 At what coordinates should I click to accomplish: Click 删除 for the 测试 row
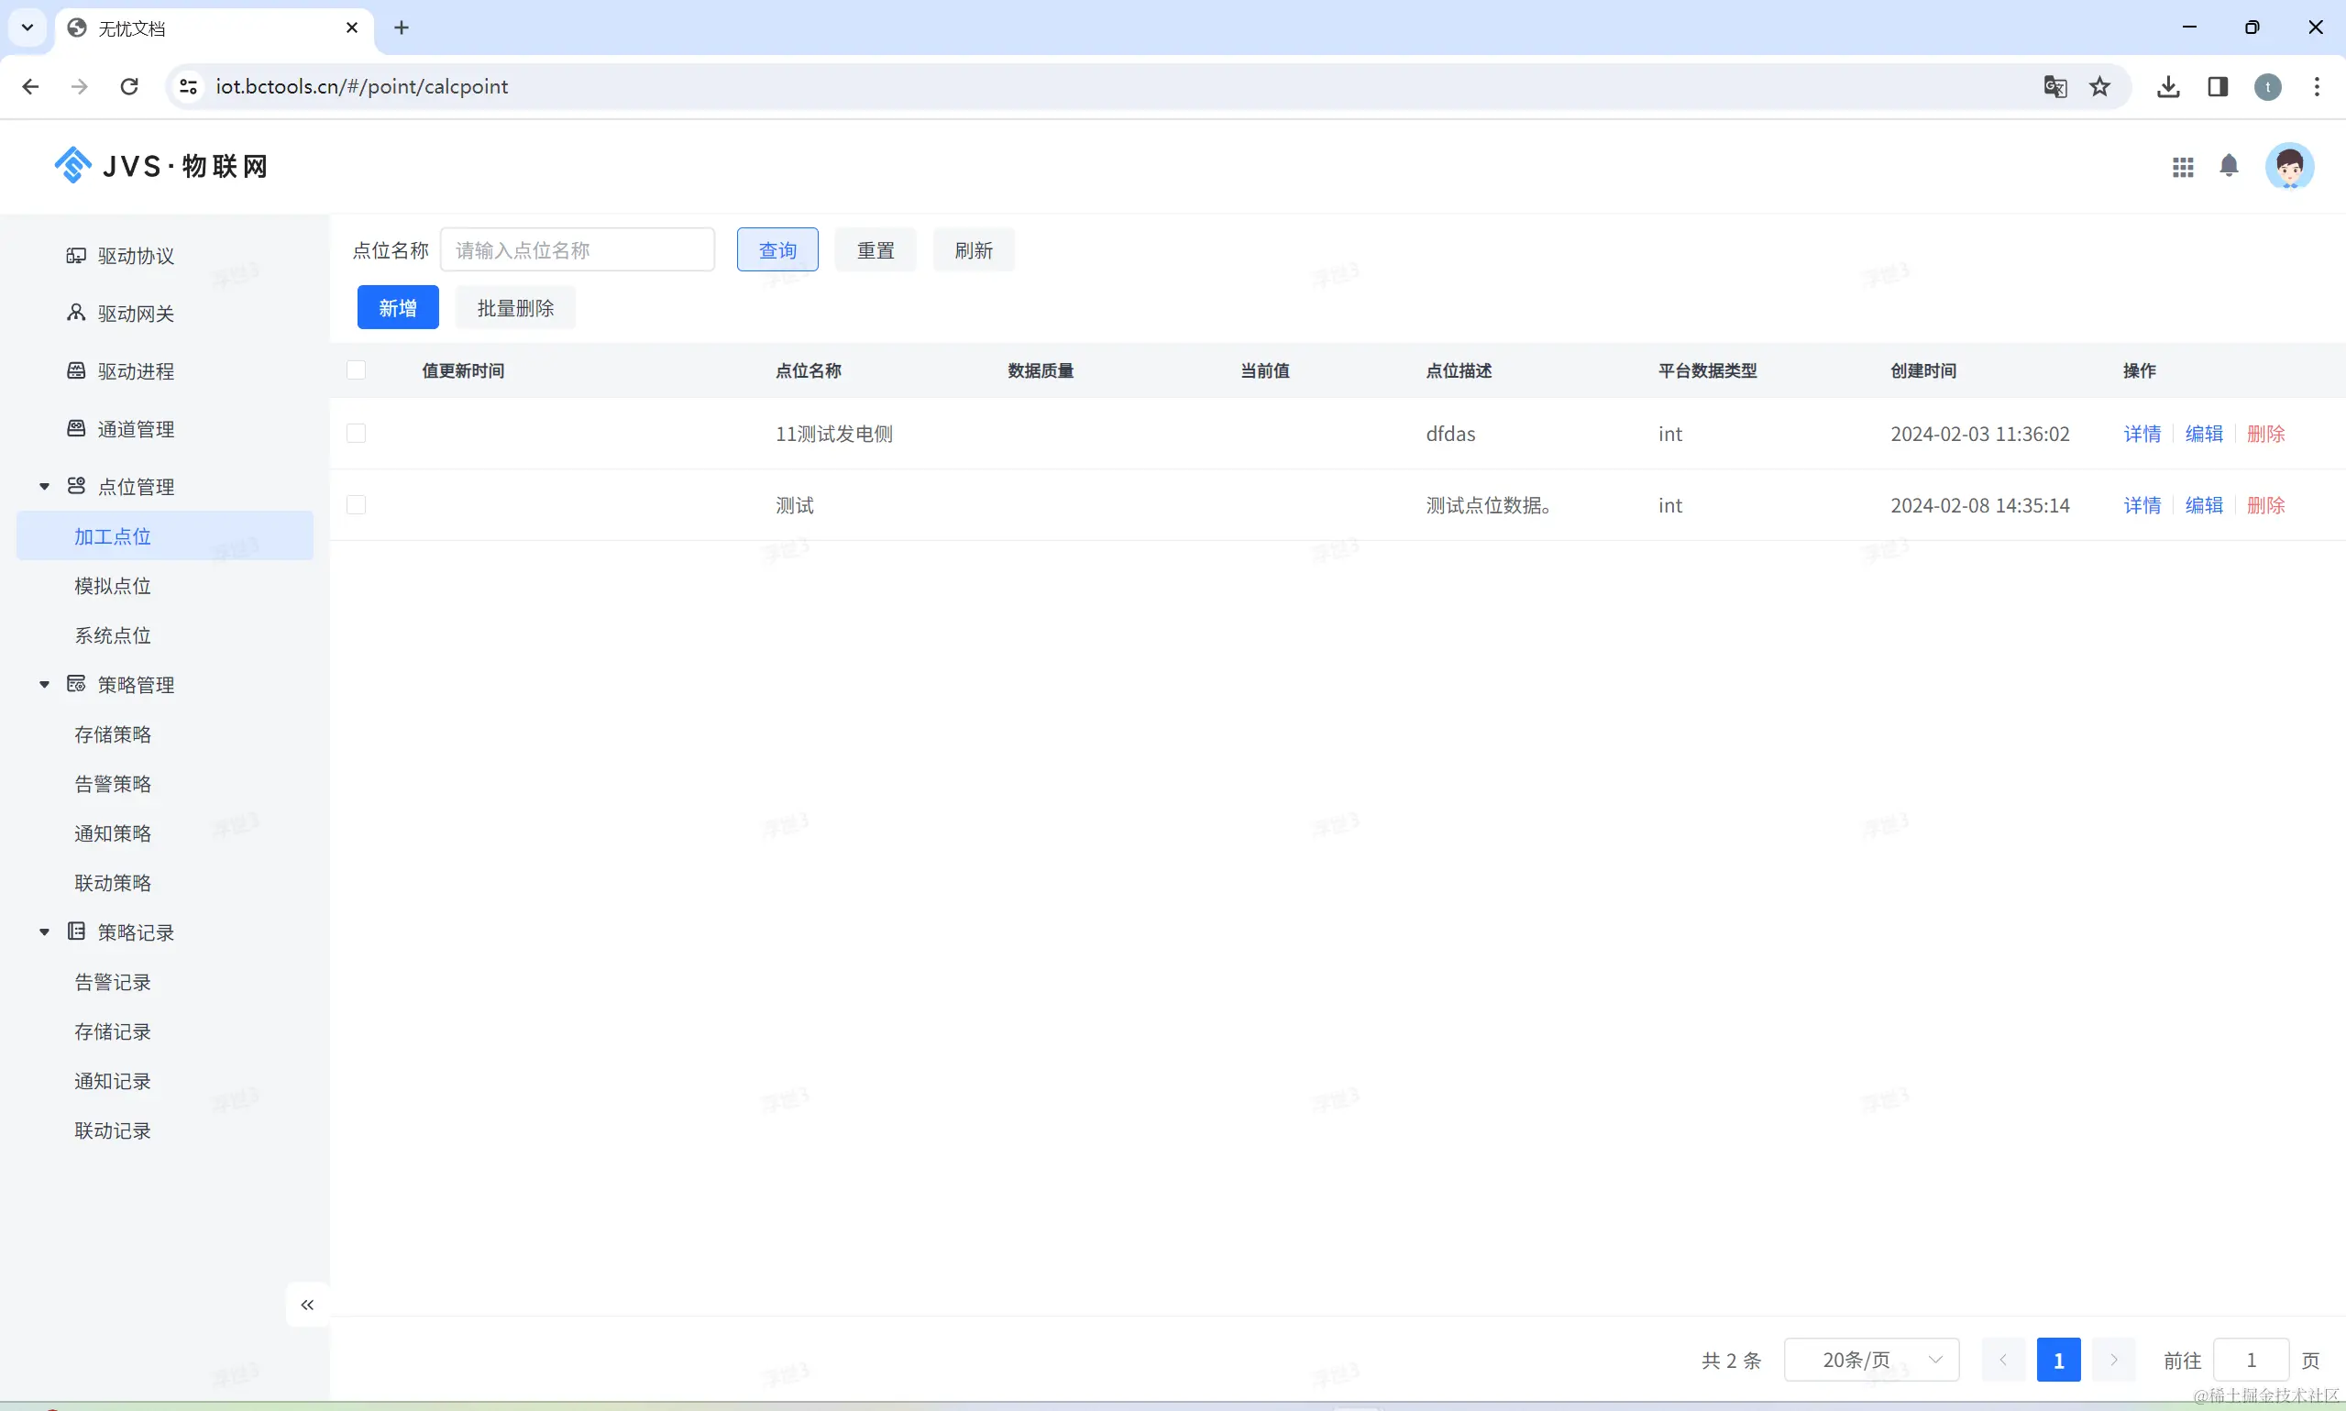pos(2265,505)
